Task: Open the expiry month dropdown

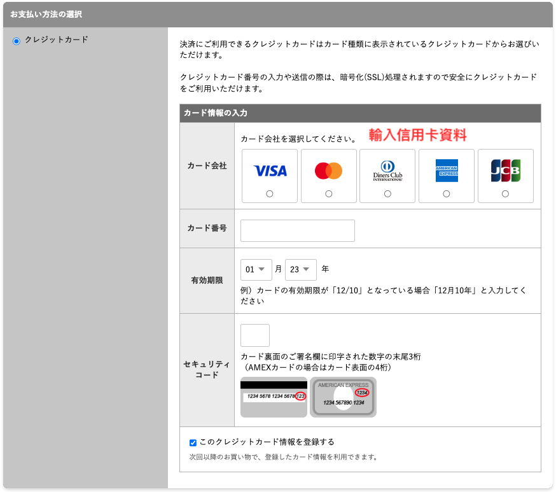Action: point(256,269)
